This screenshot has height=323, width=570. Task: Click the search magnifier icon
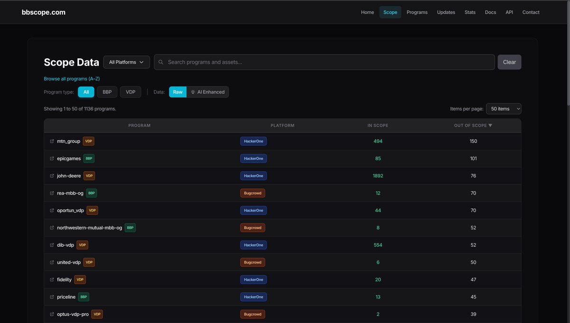coord(161,62)
